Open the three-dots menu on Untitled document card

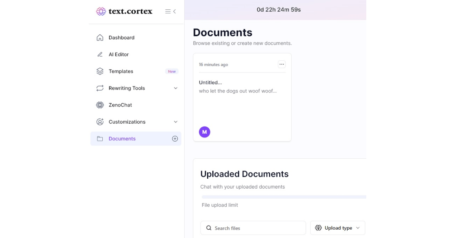(x=282, y=64)
